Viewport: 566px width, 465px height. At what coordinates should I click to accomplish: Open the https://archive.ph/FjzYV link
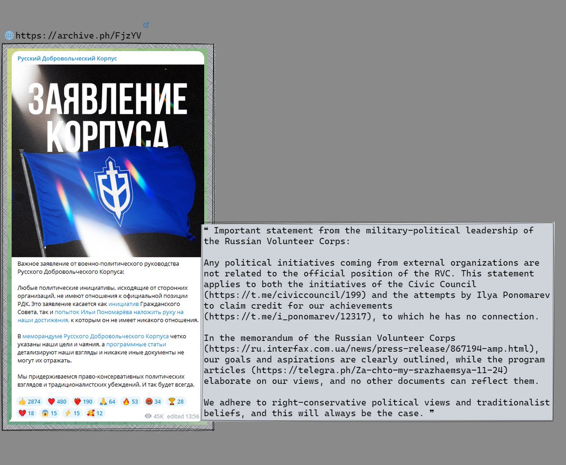click(x=78, y=35)
